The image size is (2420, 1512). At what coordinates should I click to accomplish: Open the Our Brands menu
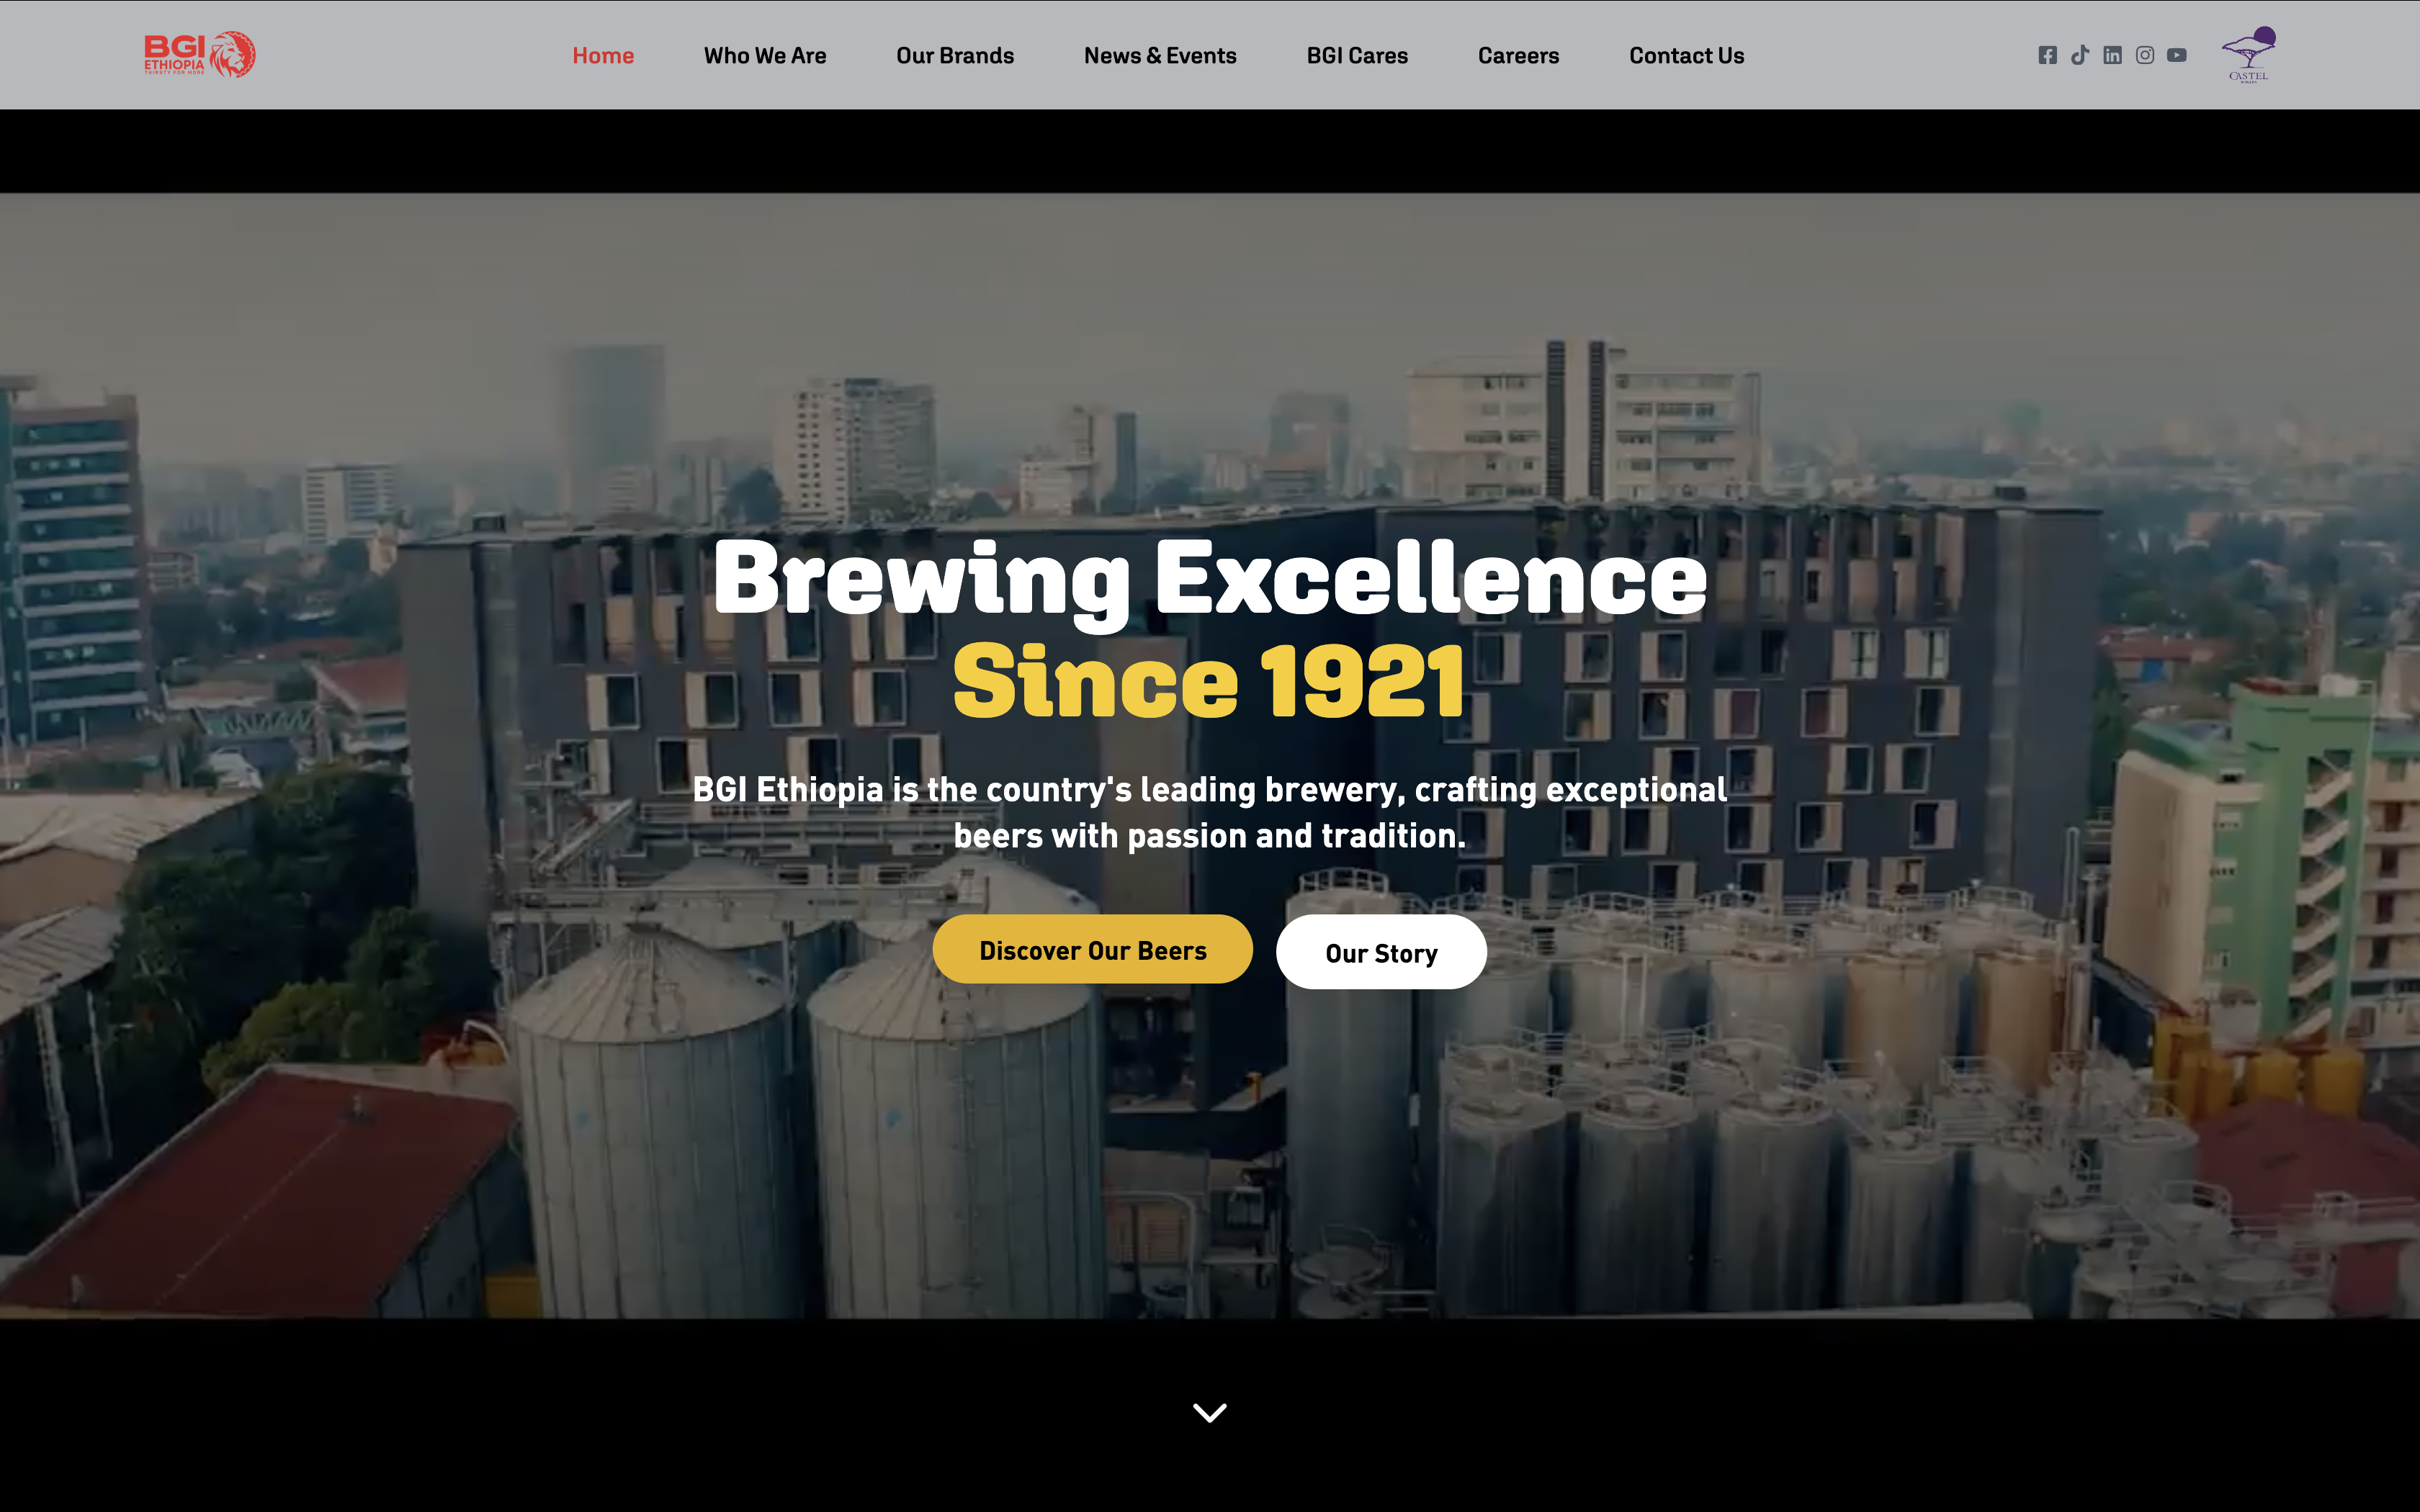click(955, 56)
